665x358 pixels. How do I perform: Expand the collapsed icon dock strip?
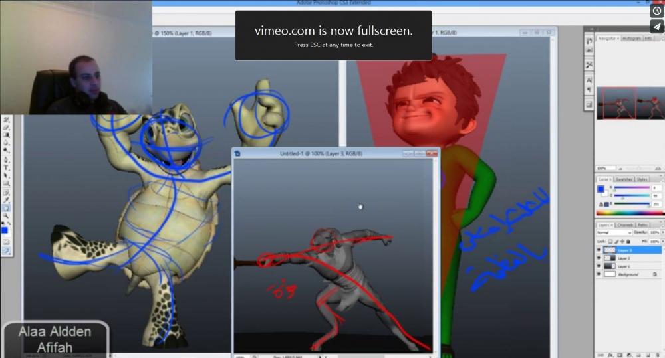(x=591, y=29)
